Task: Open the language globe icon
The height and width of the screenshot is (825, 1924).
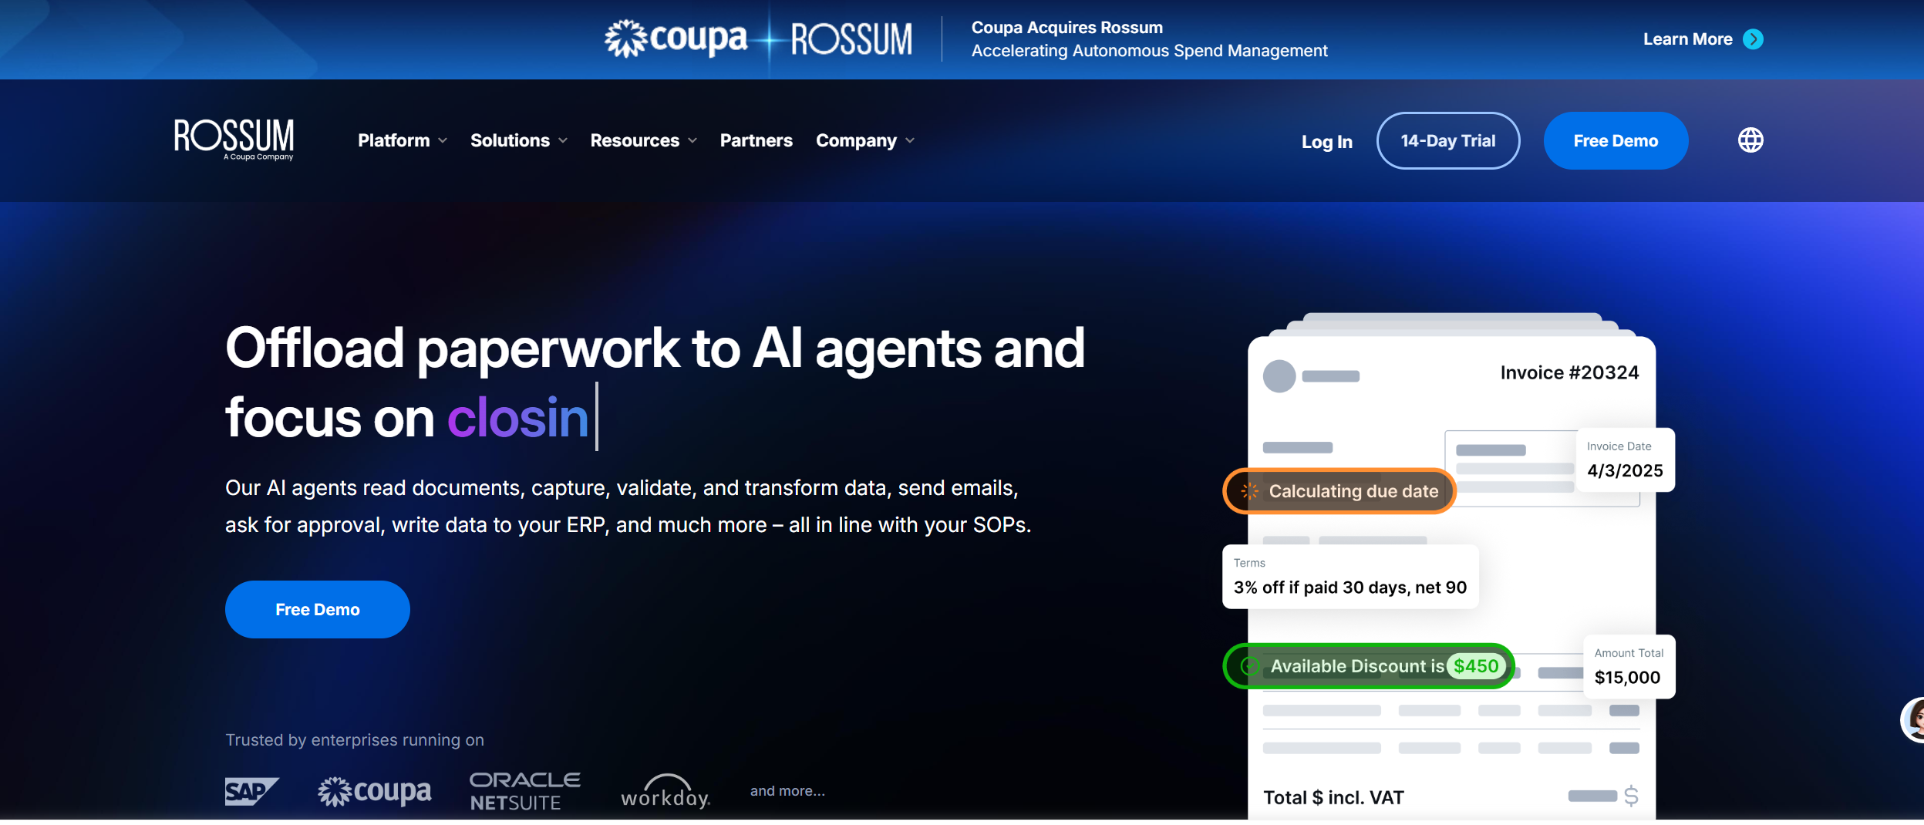Action: point(1750,140)
